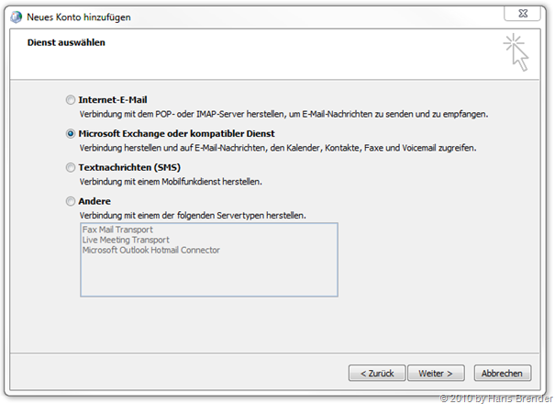Click the Servertypen herstellen description line

tap(193, 215)
